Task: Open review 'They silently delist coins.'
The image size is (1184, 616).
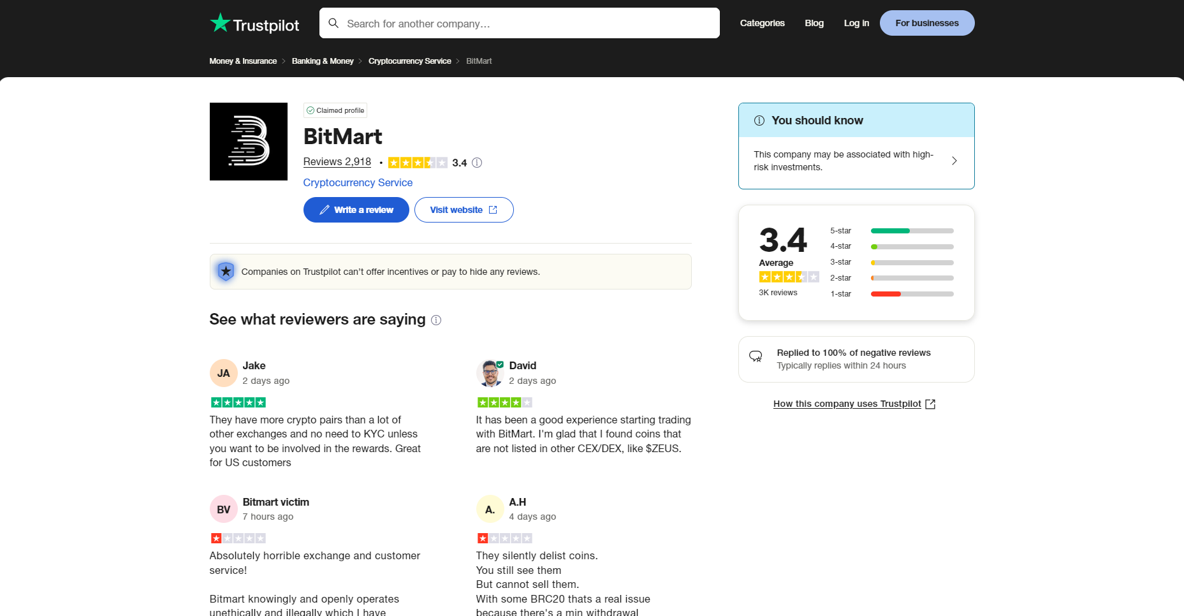Action: tap(537, 556)
